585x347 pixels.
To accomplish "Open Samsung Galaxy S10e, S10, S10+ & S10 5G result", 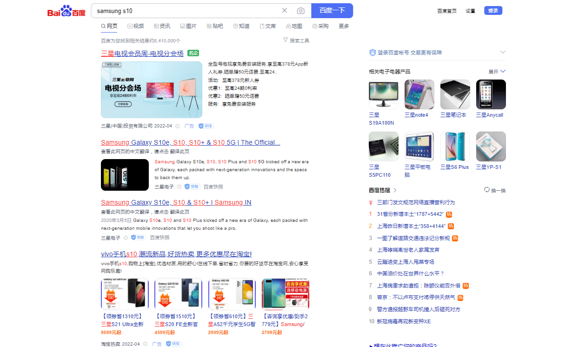I will point(191,142).
